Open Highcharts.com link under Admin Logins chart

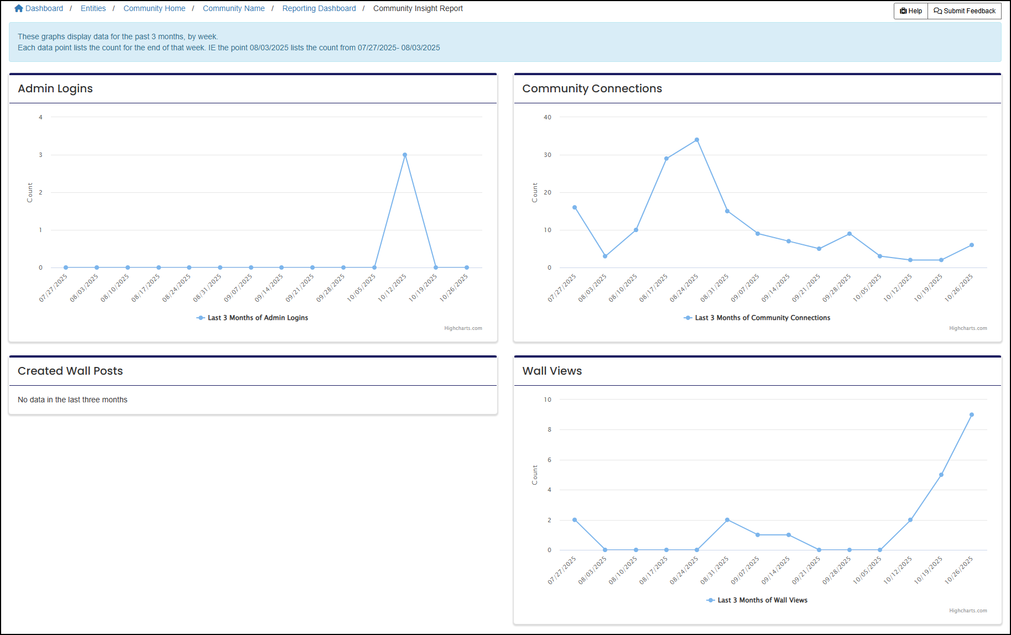coord(463,328)
